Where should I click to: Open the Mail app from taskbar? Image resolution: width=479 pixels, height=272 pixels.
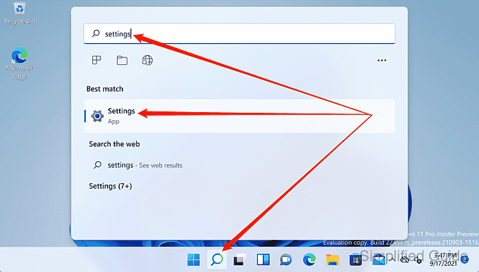tap(378, 260)
